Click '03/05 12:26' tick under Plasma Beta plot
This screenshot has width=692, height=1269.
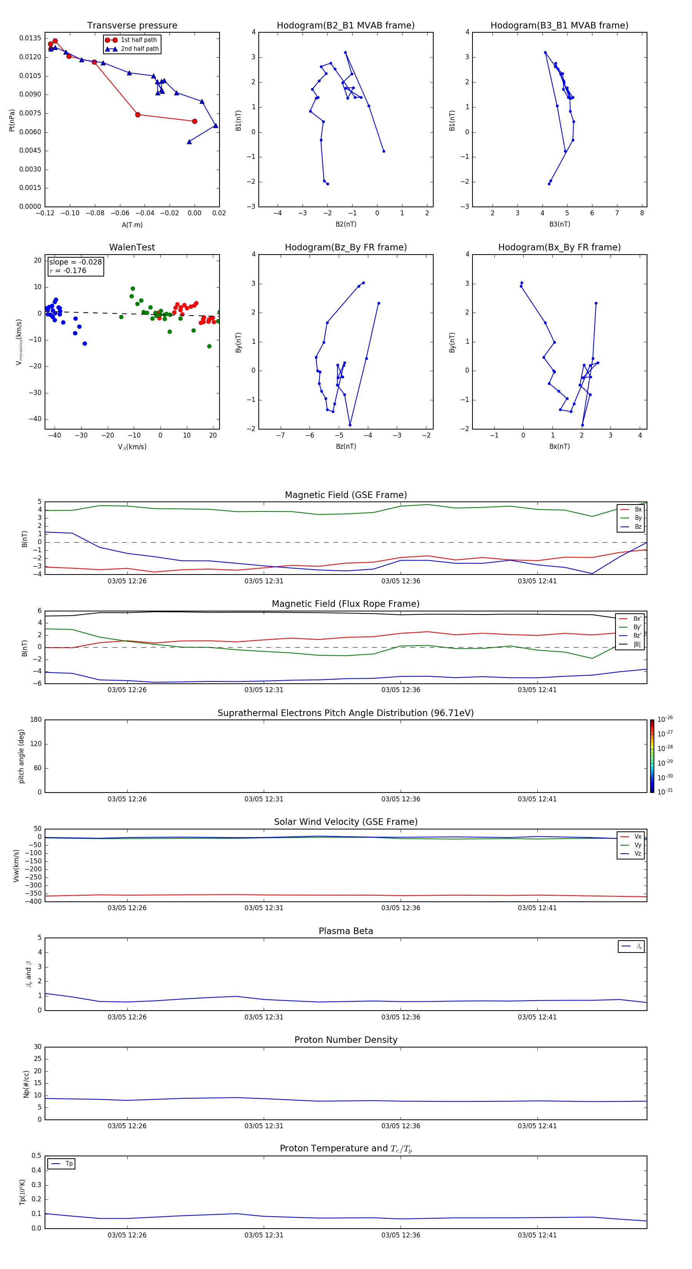[127, 1017]
